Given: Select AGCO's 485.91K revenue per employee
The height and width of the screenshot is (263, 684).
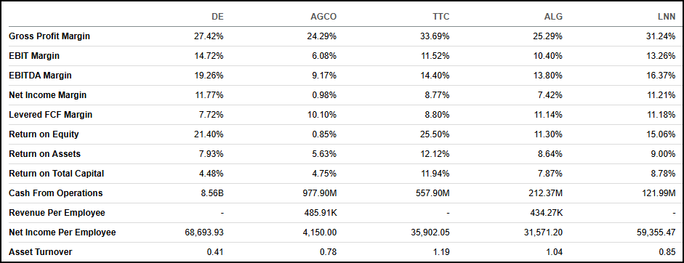Looking at the screenshot, I should click(x=320, y=213).
